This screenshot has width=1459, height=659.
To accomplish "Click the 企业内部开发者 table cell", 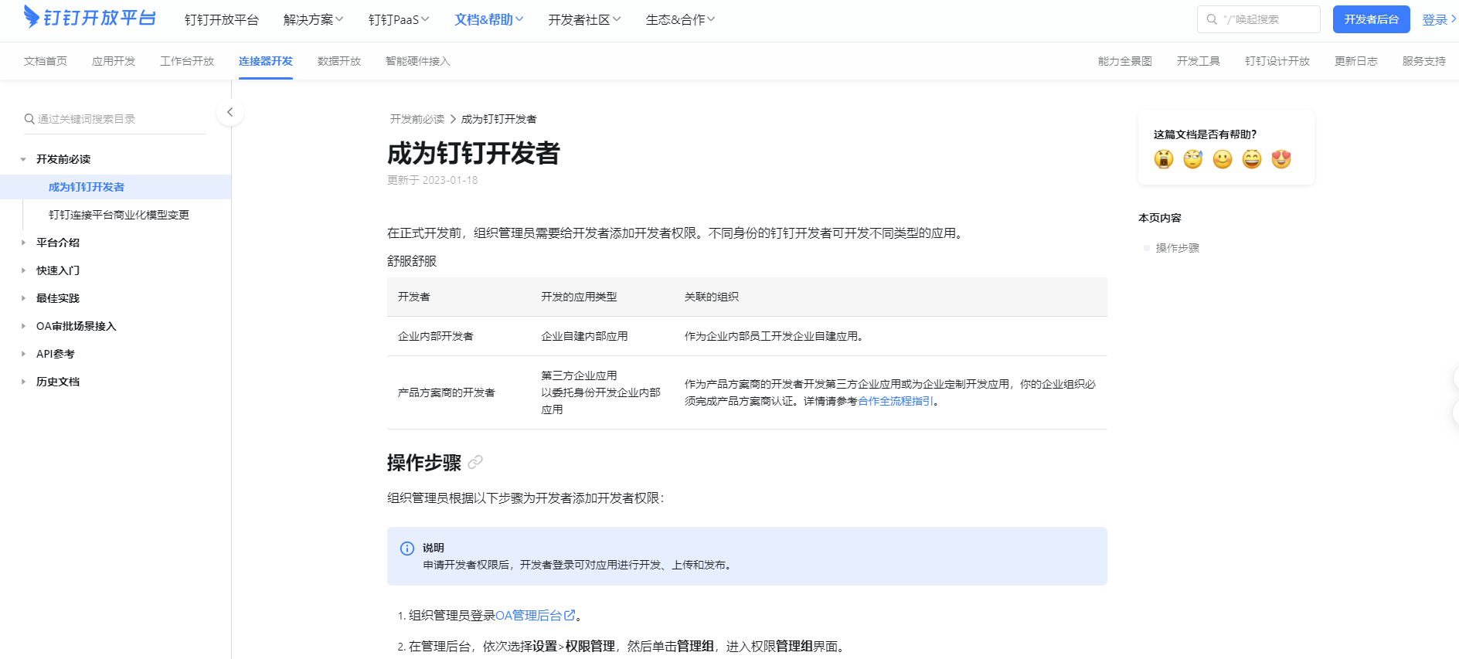I will (436, 336).
